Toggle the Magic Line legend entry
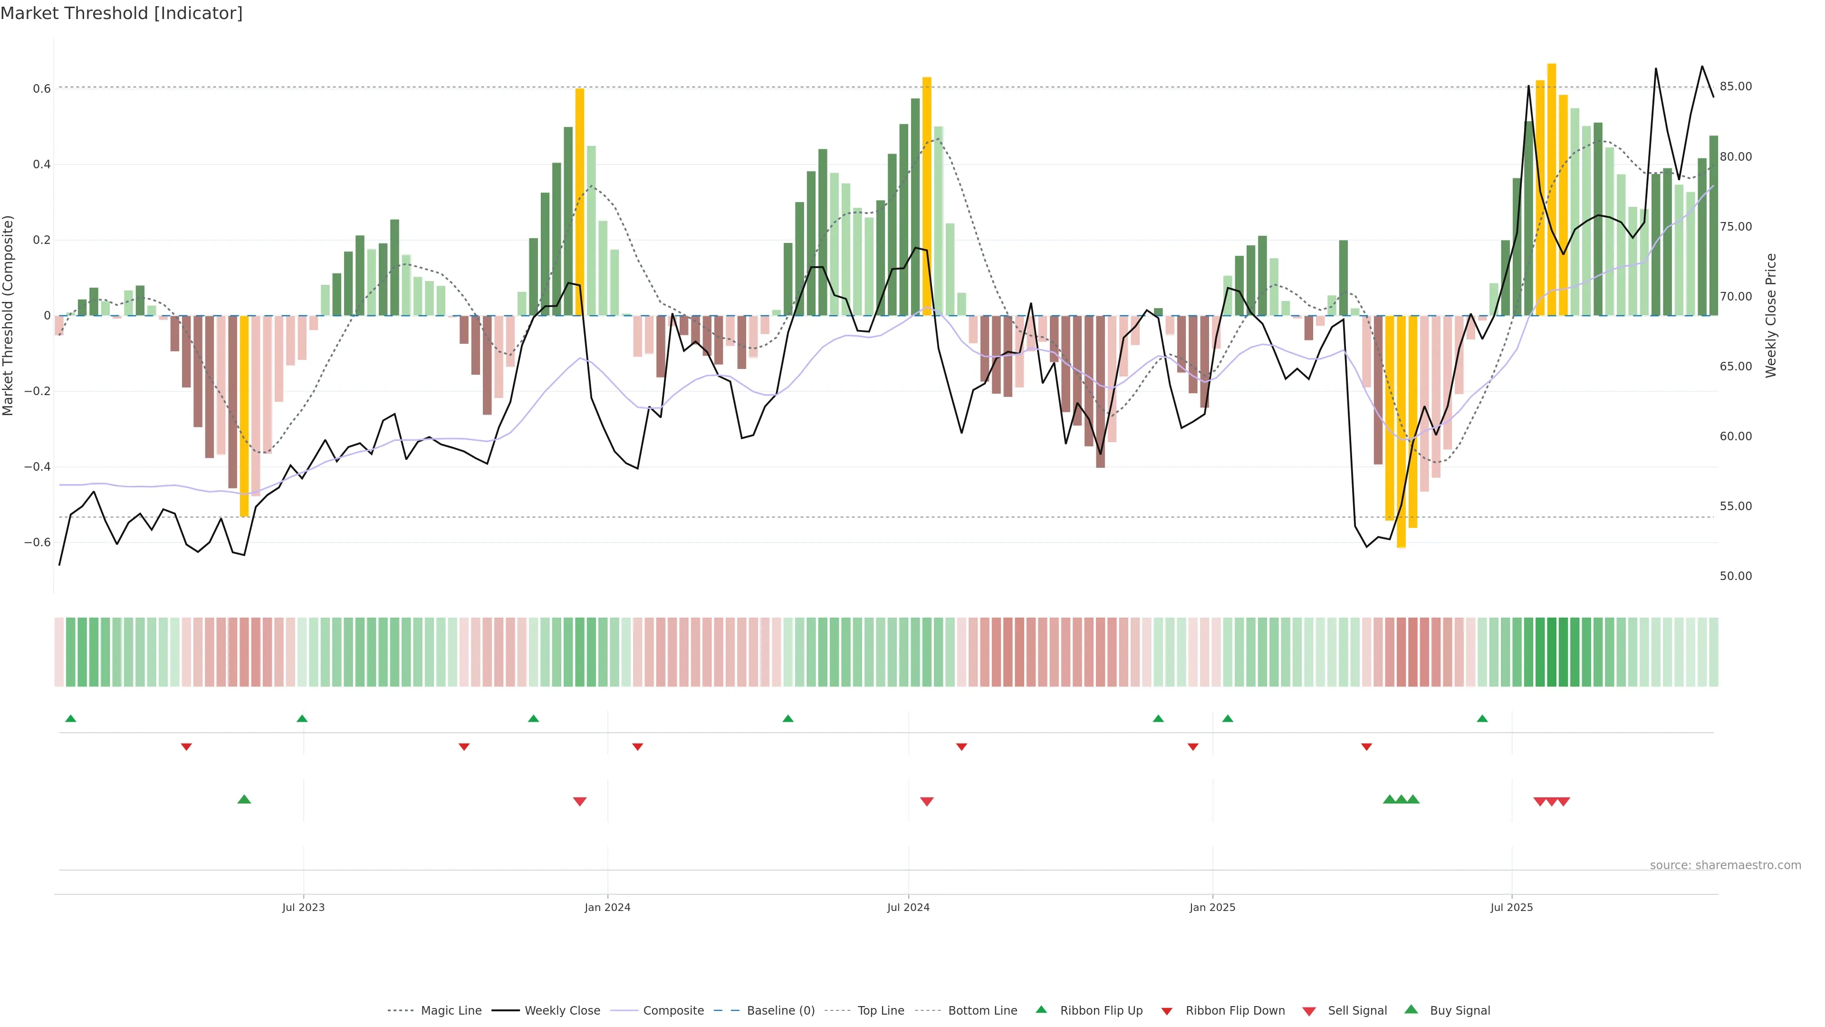 pos(451,1010)
